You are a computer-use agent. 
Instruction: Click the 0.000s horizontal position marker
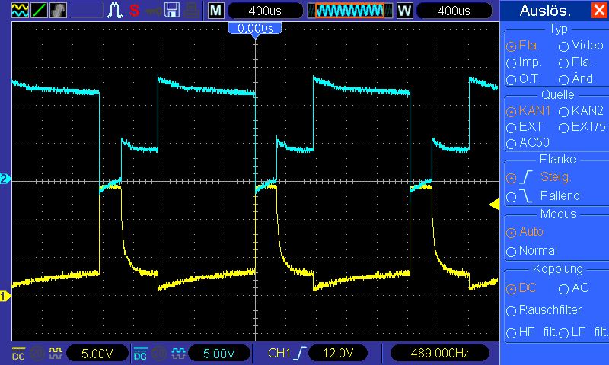[x=255, y=28]
